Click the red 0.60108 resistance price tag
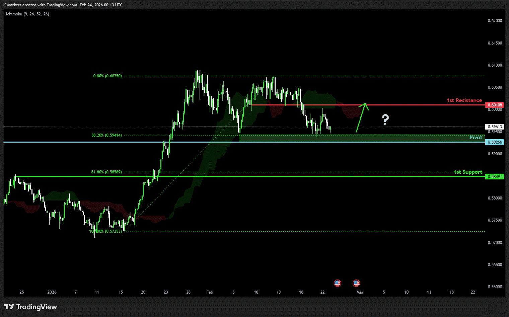The width and height of the screenshot is (509, 317). click(495, 105)
